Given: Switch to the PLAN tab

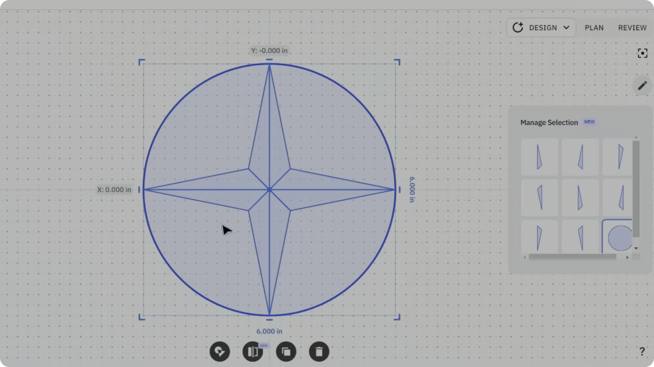Looking at the screenshot, I should [594, 27].
